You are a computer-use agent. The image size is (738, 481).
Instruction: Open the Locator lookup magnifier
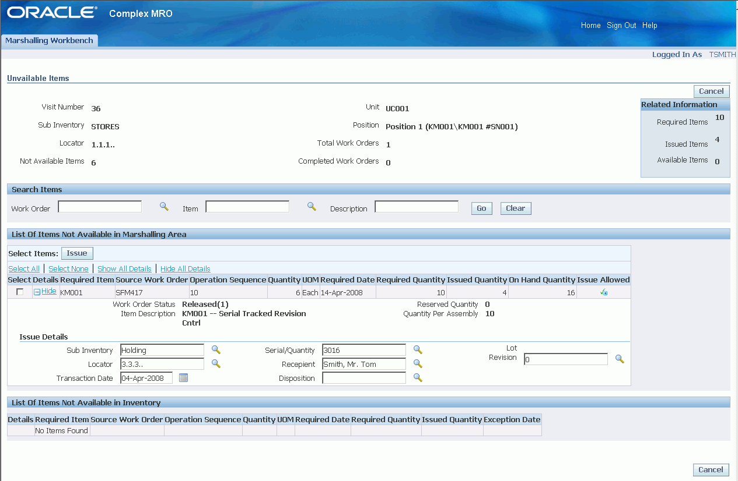pyautogui.click(x=216, y=363)
